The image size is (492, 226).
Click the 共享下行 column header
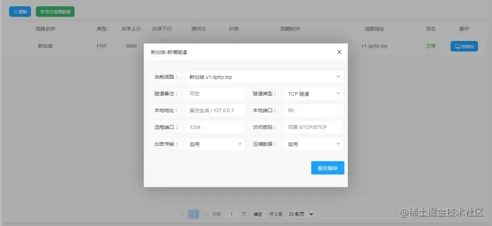click(x=162, y=29)
